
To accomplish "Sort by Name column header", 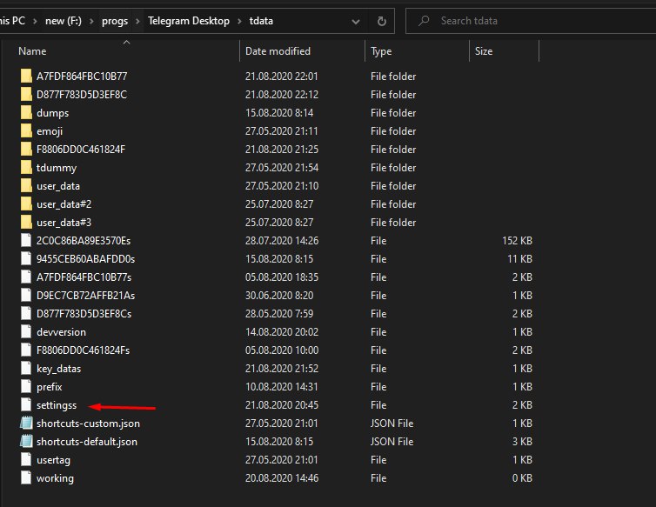I will (x=32, y=51).
